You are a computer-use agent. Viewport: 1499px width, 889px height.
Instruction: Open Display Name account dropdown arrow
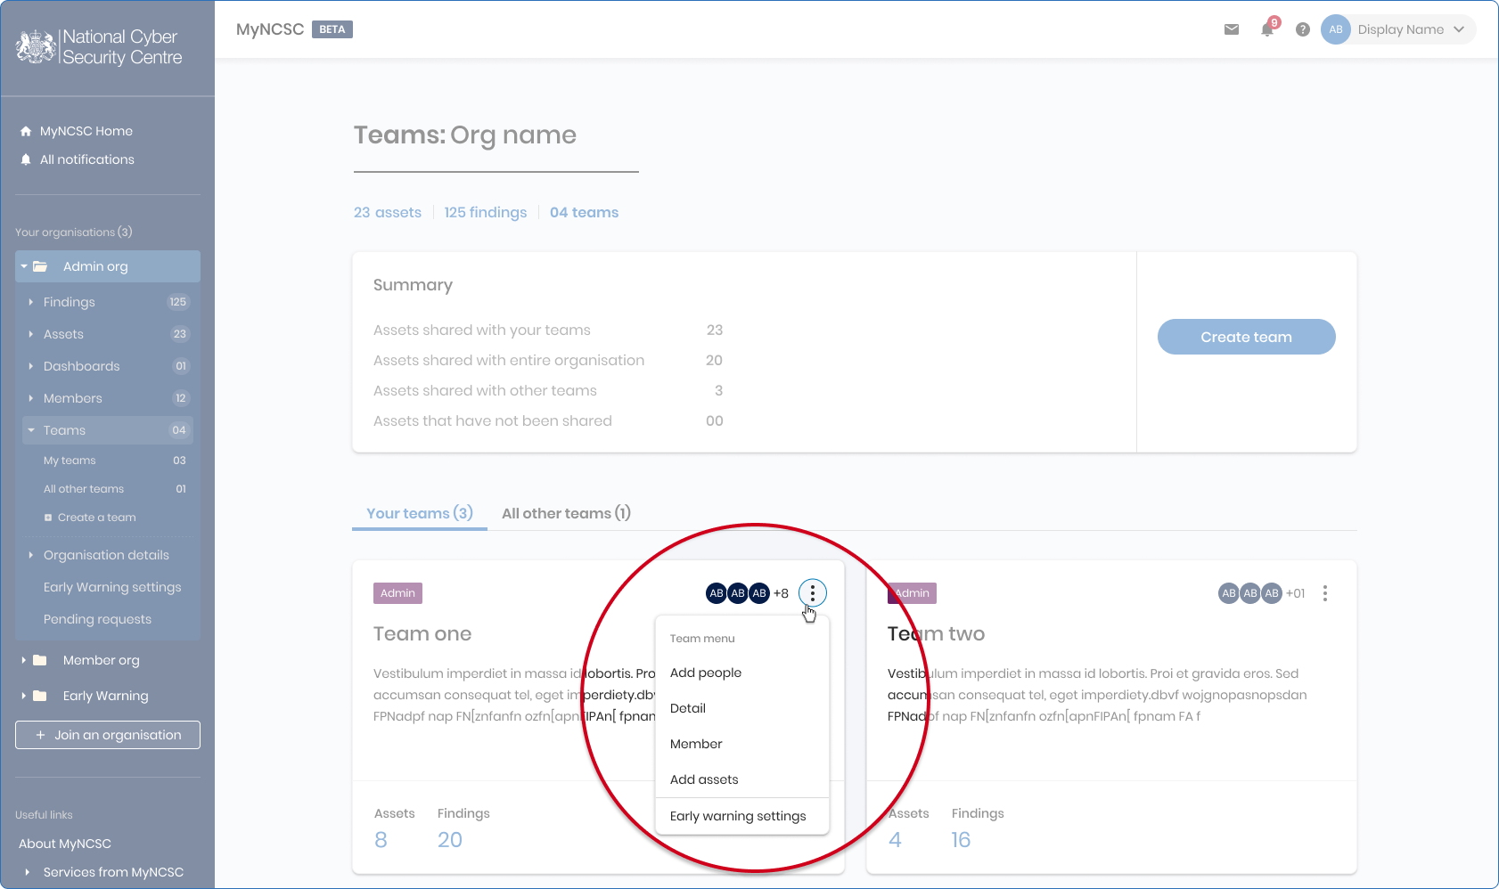tap(1459, 29)
